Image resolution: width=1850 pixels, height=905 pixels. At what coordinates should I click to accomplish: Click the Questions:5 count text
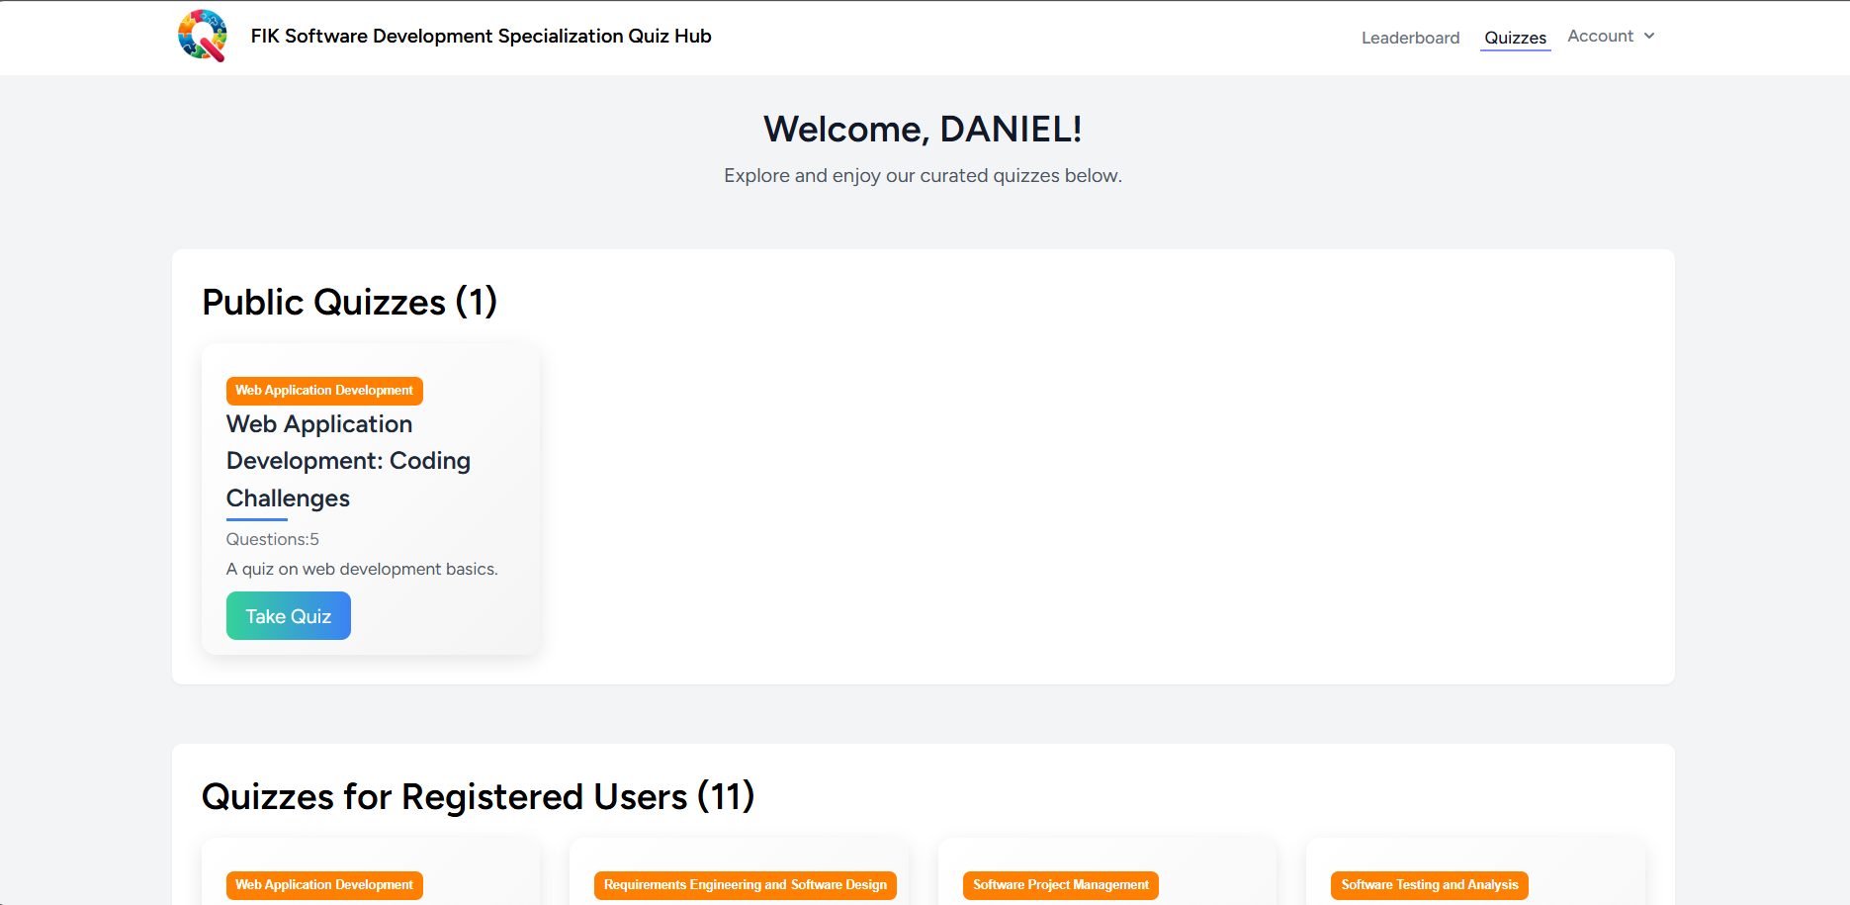click(273, 539)
